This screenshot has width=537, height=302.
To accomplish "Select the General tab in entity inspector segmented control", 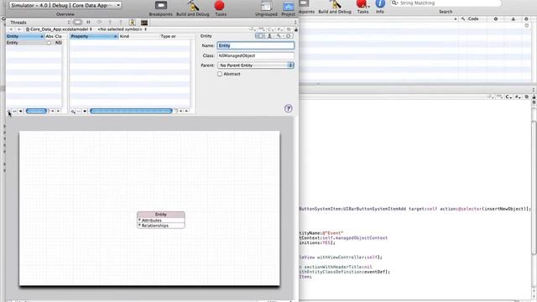I will [x=260, y=36].
